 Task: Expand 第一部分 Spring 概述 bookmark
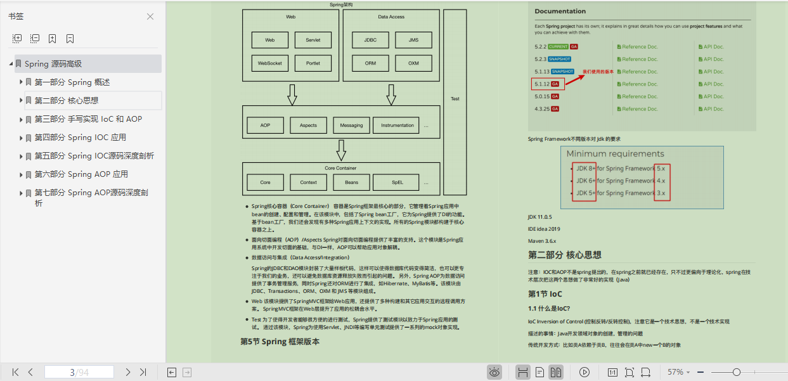pyautogui.click(x=21, y=82)
